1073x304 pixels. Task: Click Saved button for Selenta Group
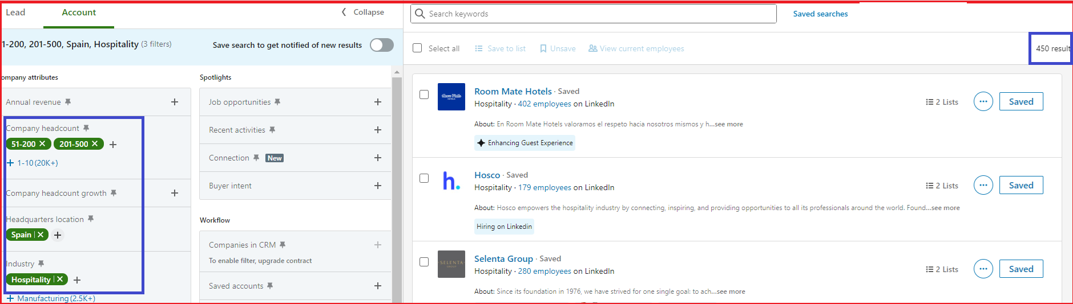point(1021,269)
